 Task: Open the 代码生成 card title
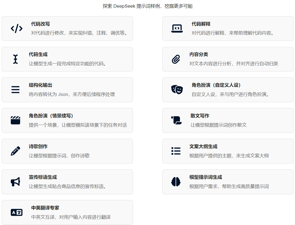click(38, 55)
